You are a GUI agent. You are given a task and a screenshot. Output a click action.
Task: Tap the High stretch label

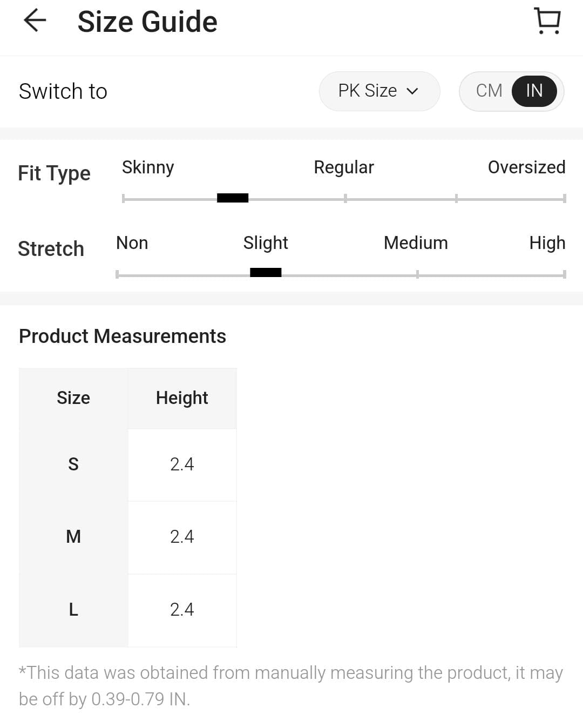[547, 243]
